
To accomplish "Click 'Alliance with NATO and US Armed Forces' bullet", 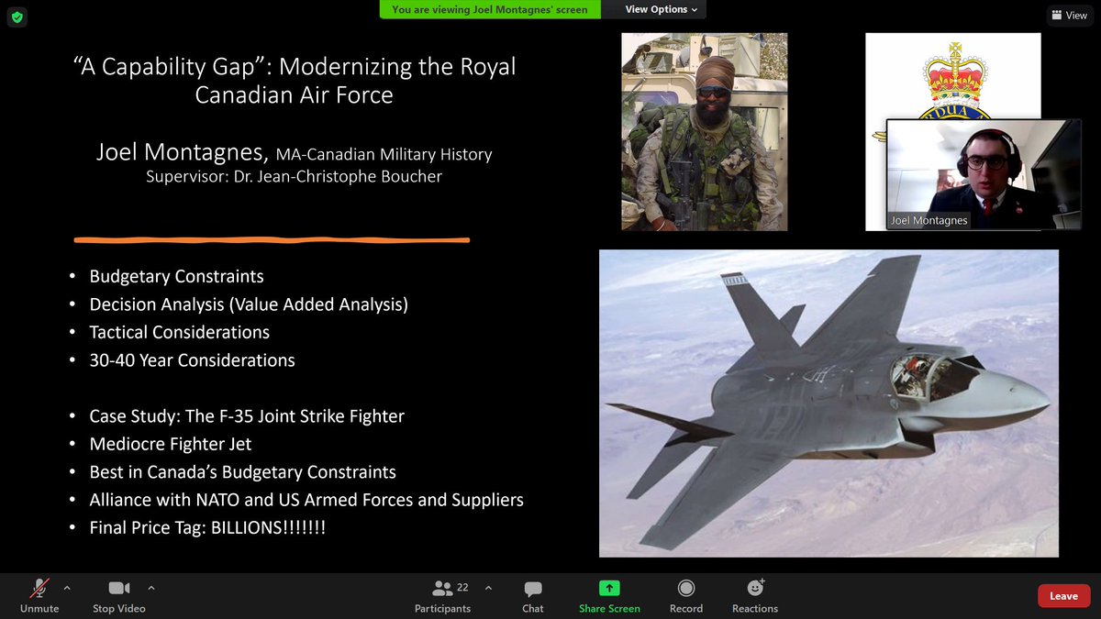I will (306, 500).
